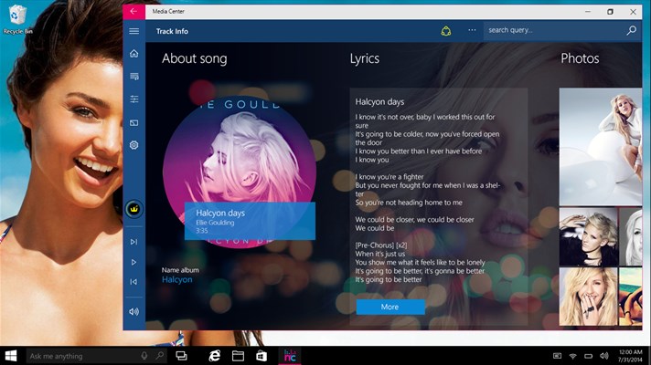Open Task View on taskbar

(181, 356)
